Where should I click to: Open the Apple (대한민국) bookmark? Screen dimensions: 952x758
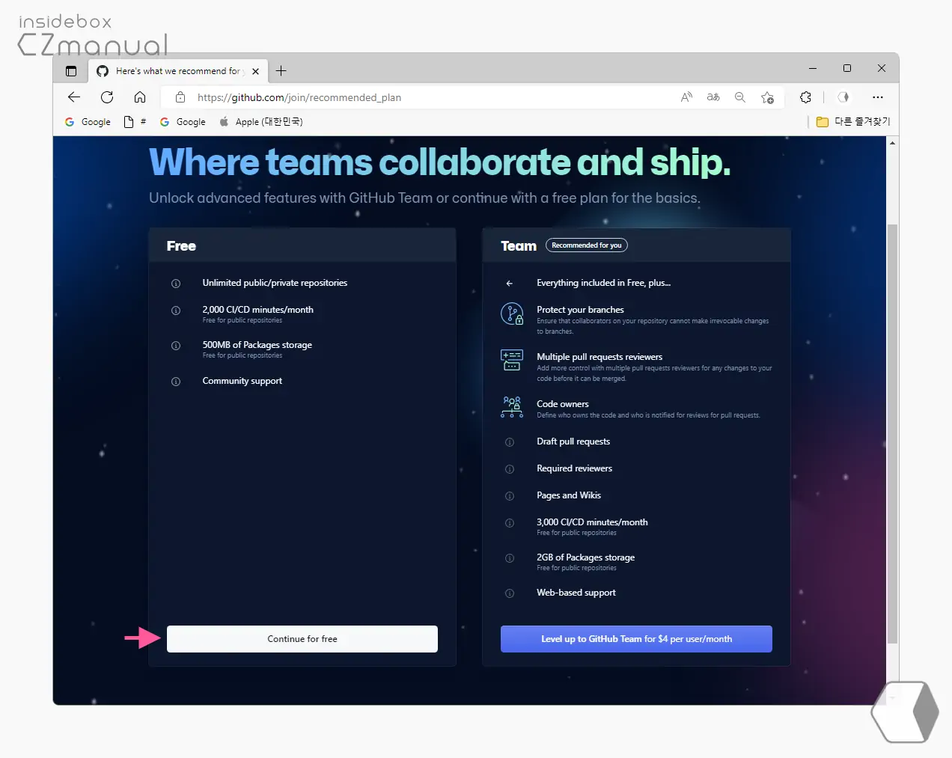click(260, 122)
